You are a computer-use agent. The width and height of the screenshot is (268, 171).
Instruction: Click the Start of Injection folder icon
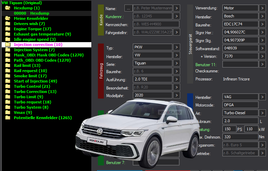click(8, 81)
